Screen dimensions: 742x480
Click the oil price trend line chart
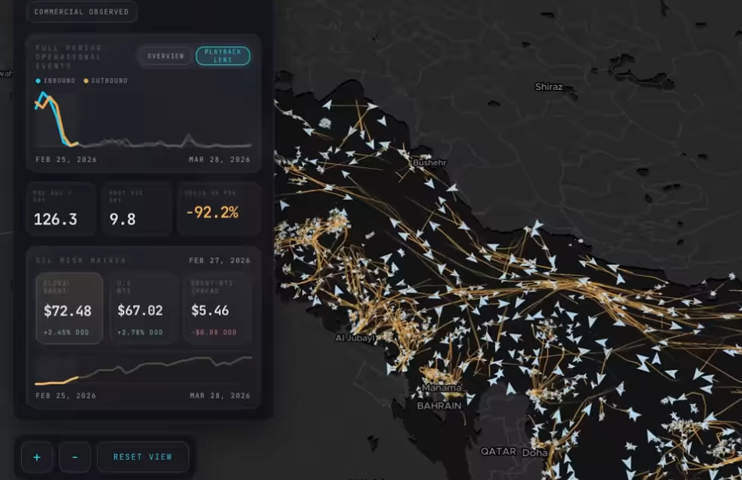coord(143,371)
